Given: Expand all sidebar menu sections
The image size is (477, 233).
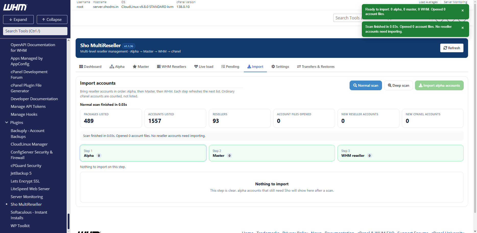Looking at the screenshot, I should (18, 19).
